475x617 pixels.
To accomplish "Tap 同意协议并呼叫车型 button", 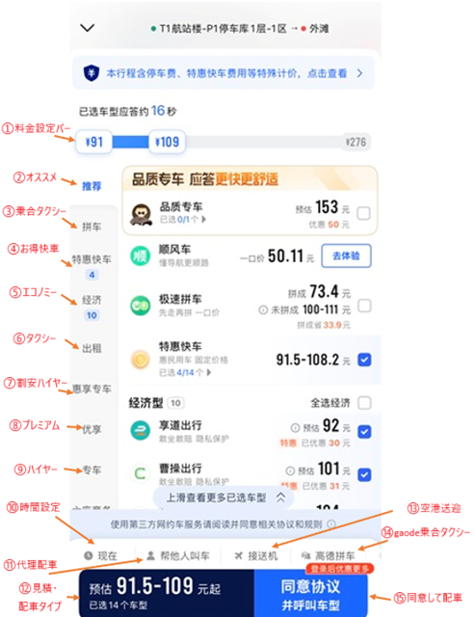I will (310, 594).
